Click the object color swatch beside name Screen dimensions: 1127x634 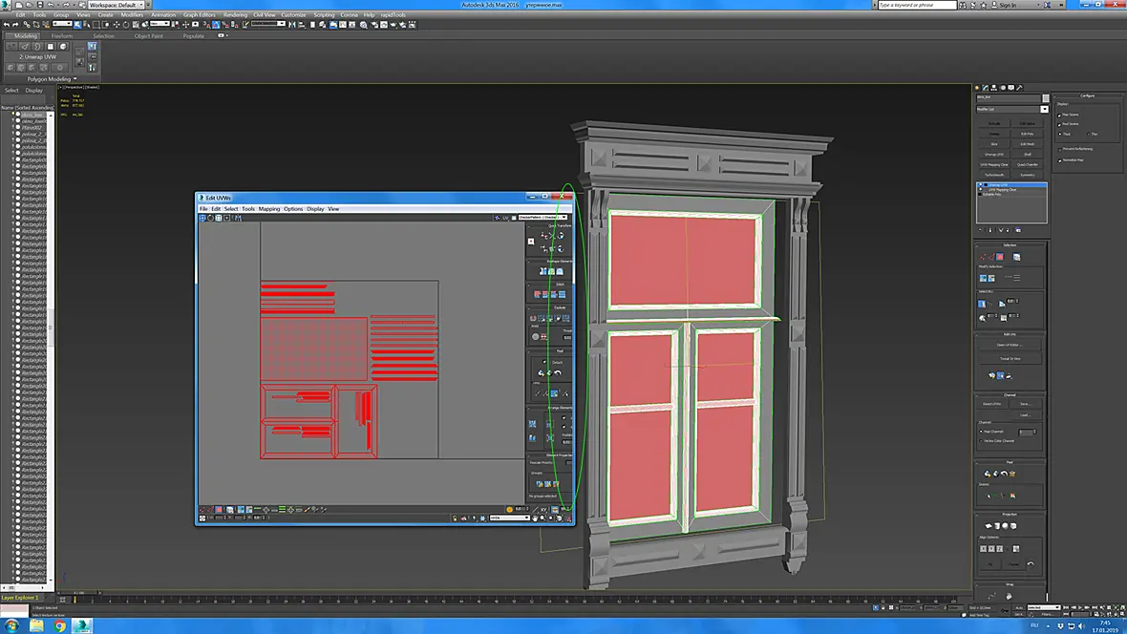(x=1045, y=97)
